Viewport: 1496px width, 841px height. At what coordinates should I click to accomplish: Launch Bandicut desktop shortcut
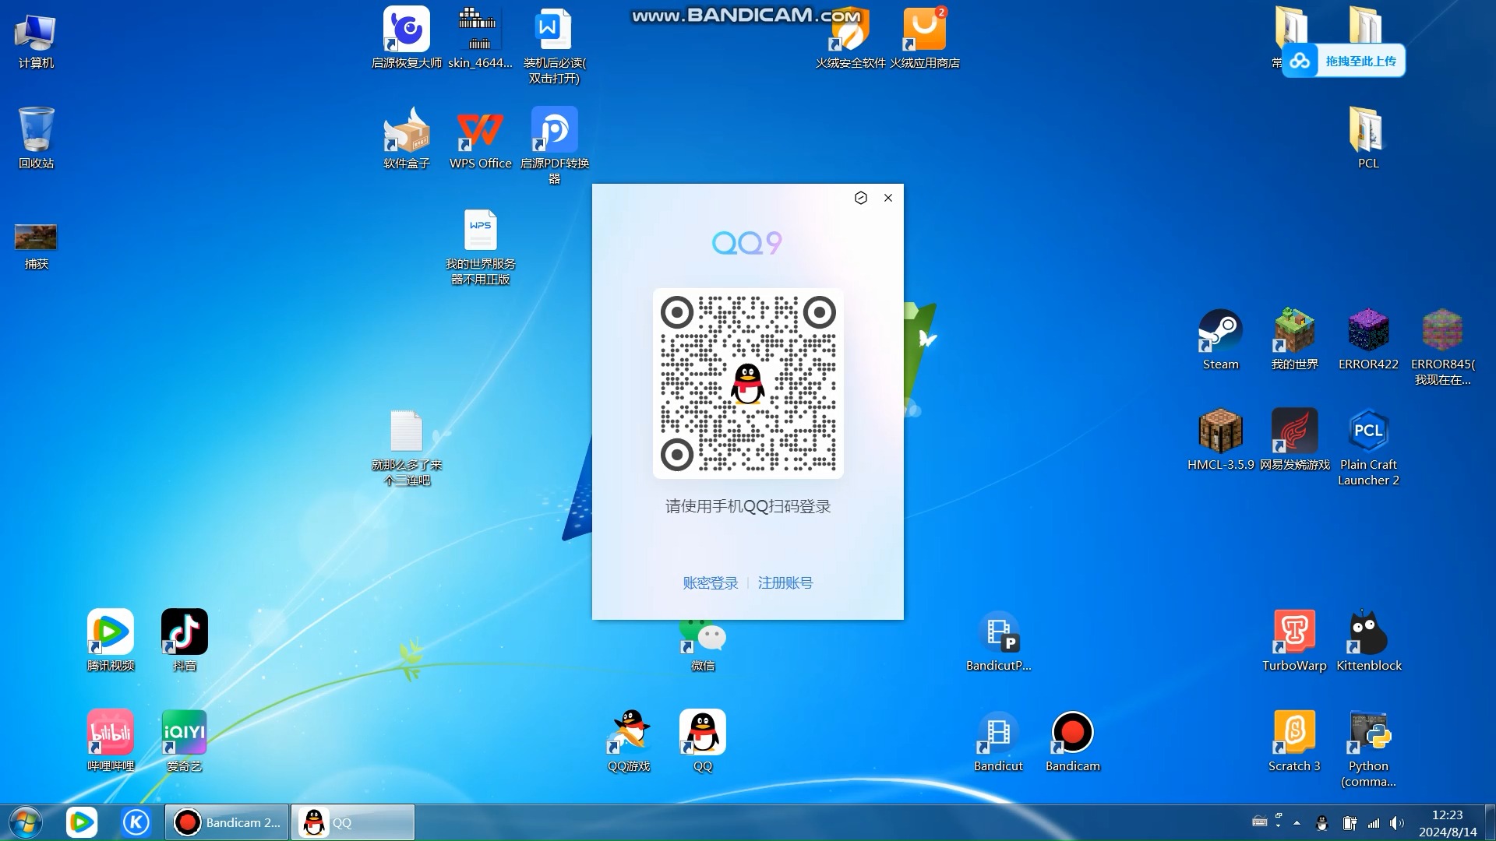[x=998, y=741]
